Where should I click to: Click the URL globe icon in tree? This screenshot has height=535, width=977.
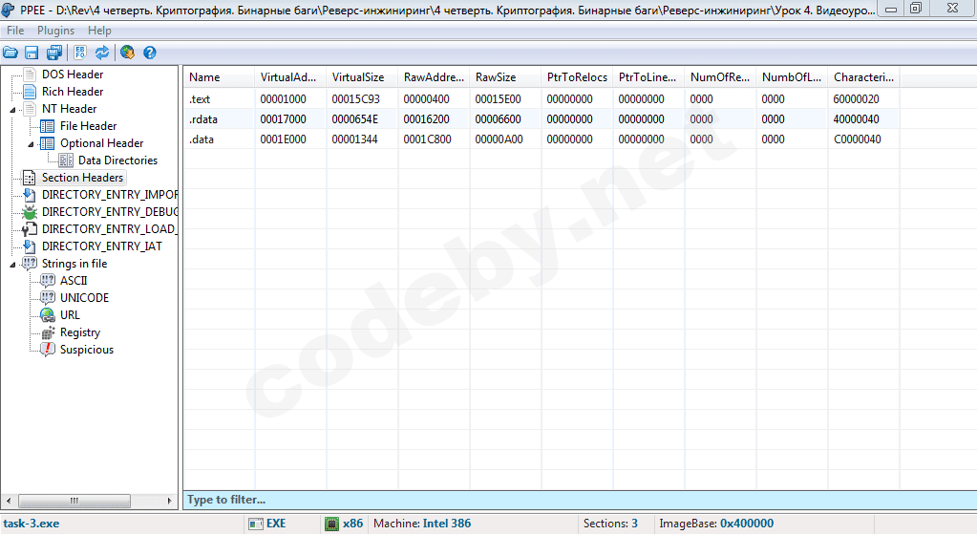coord(48,315)
